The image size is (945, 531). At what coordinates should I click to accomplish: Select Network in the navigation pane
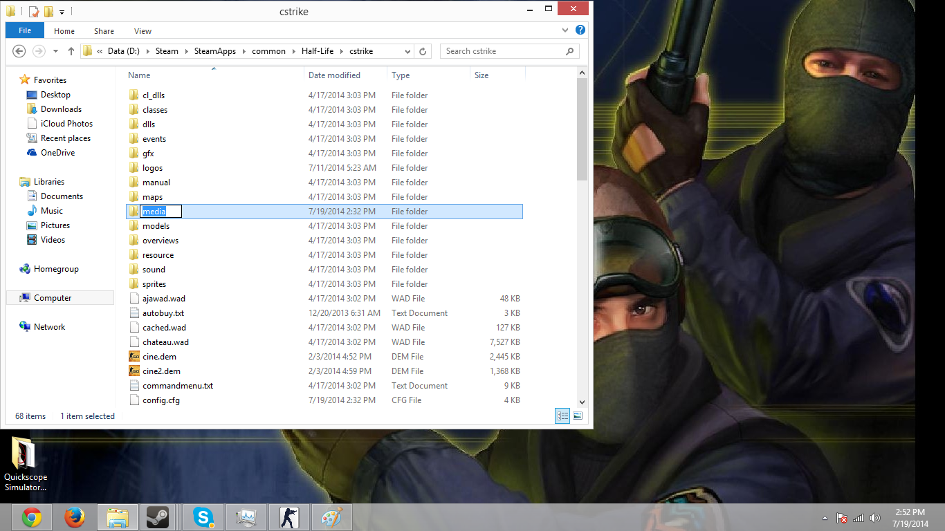click(49, 327)
